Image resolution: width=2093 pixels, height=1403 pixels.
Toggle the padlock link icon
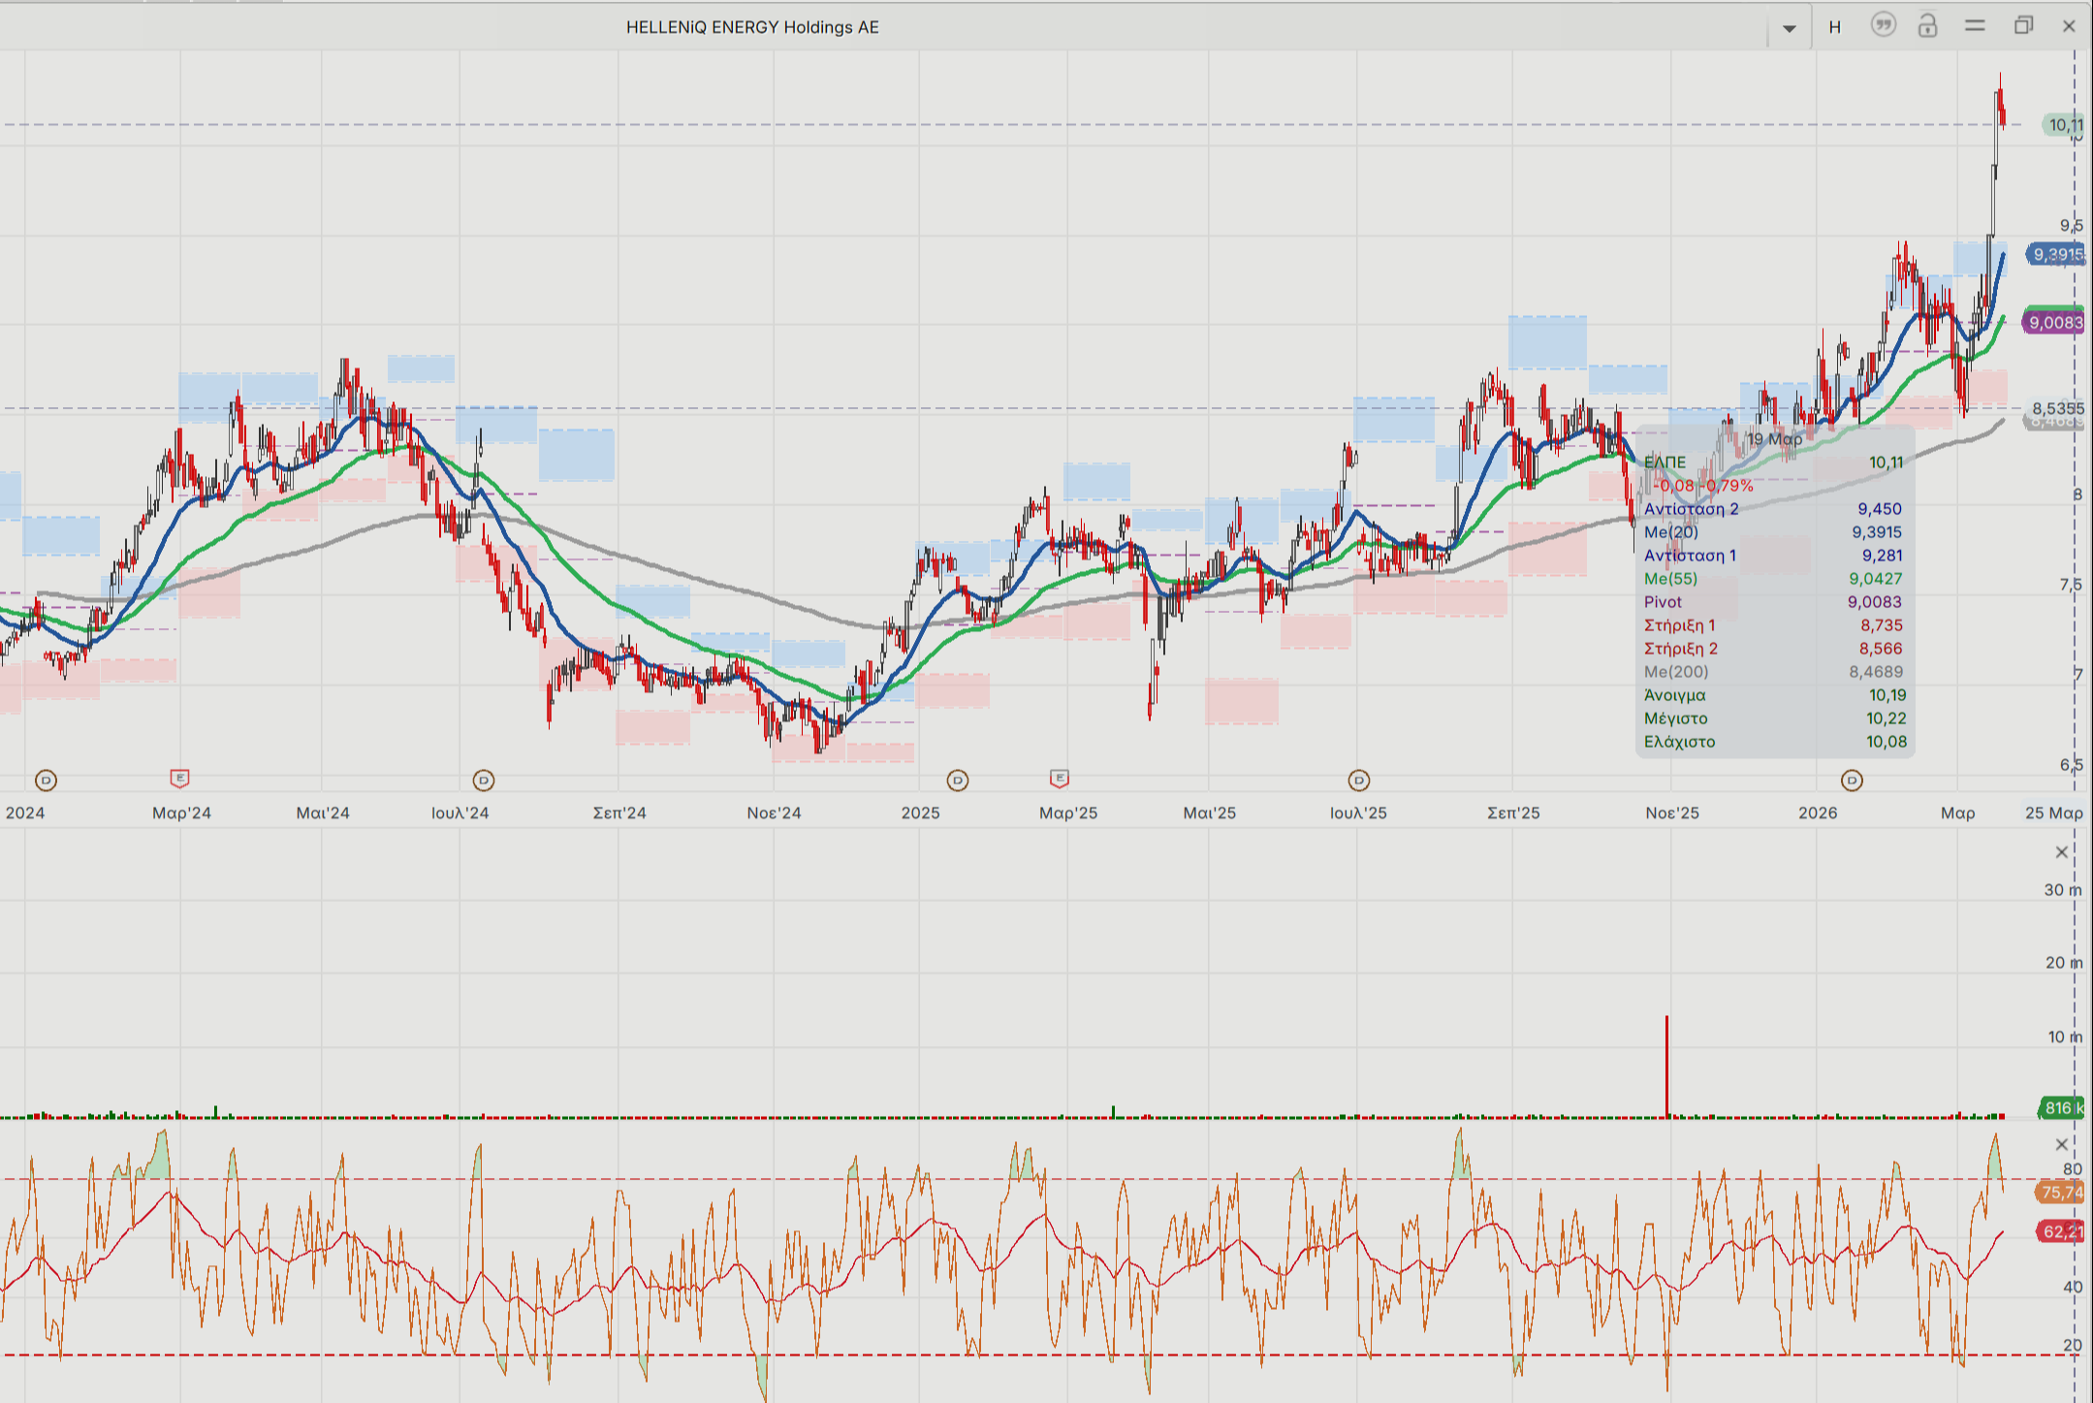click(1927, 26)
